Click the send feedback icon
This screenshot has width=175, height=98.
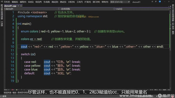(x=156, y=2)
